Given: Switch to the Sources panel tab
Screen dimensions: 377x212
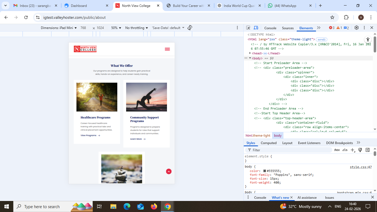Looking at the screenshot, I should [288, 28].
